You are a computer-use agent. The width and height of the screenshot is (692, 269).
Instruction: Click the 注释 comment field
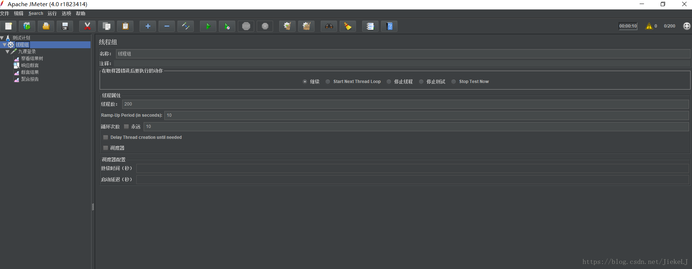402,63
